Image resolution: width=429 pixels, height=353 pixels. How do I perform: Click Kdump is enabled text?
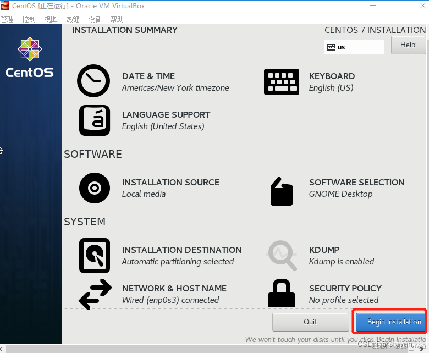pos(342,262)
